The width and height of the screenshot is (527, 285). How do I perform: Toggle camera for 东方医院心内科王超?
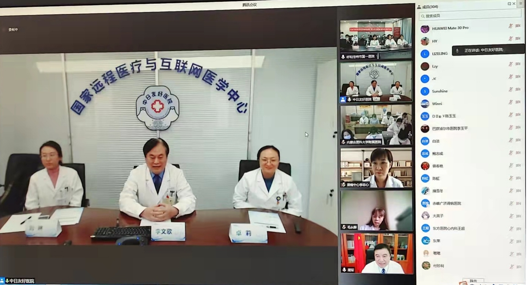tap(518, 228)
